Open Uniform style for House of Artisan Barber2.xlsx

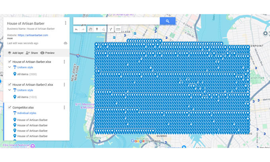click(x=25, y=90)
